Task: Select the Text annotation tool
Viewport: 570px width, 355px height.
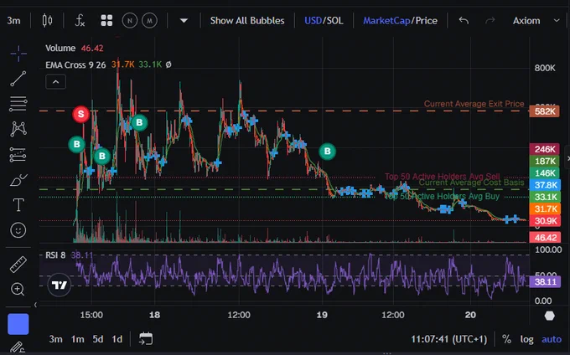Action: [x=18, y=205]
